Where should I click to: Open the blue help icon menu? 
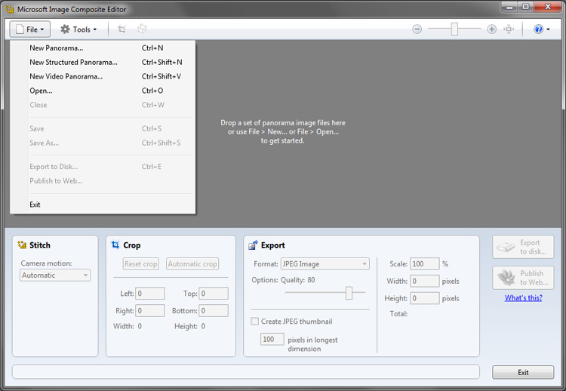pyautogui.click(x=541, y=29)
